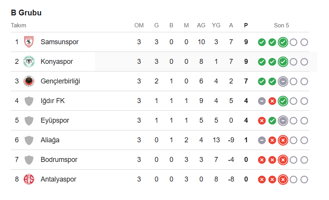Click Gençlerbirliği's latest draw result icon
The height and width of the screenshot is (200, 329).
click(x=283, y=81)
